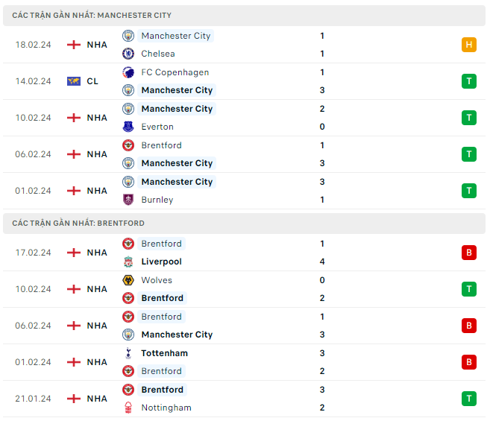Click the FC Copenhagen club crest
This screenshot has width=490, height=421.
(x=128, y=72)
